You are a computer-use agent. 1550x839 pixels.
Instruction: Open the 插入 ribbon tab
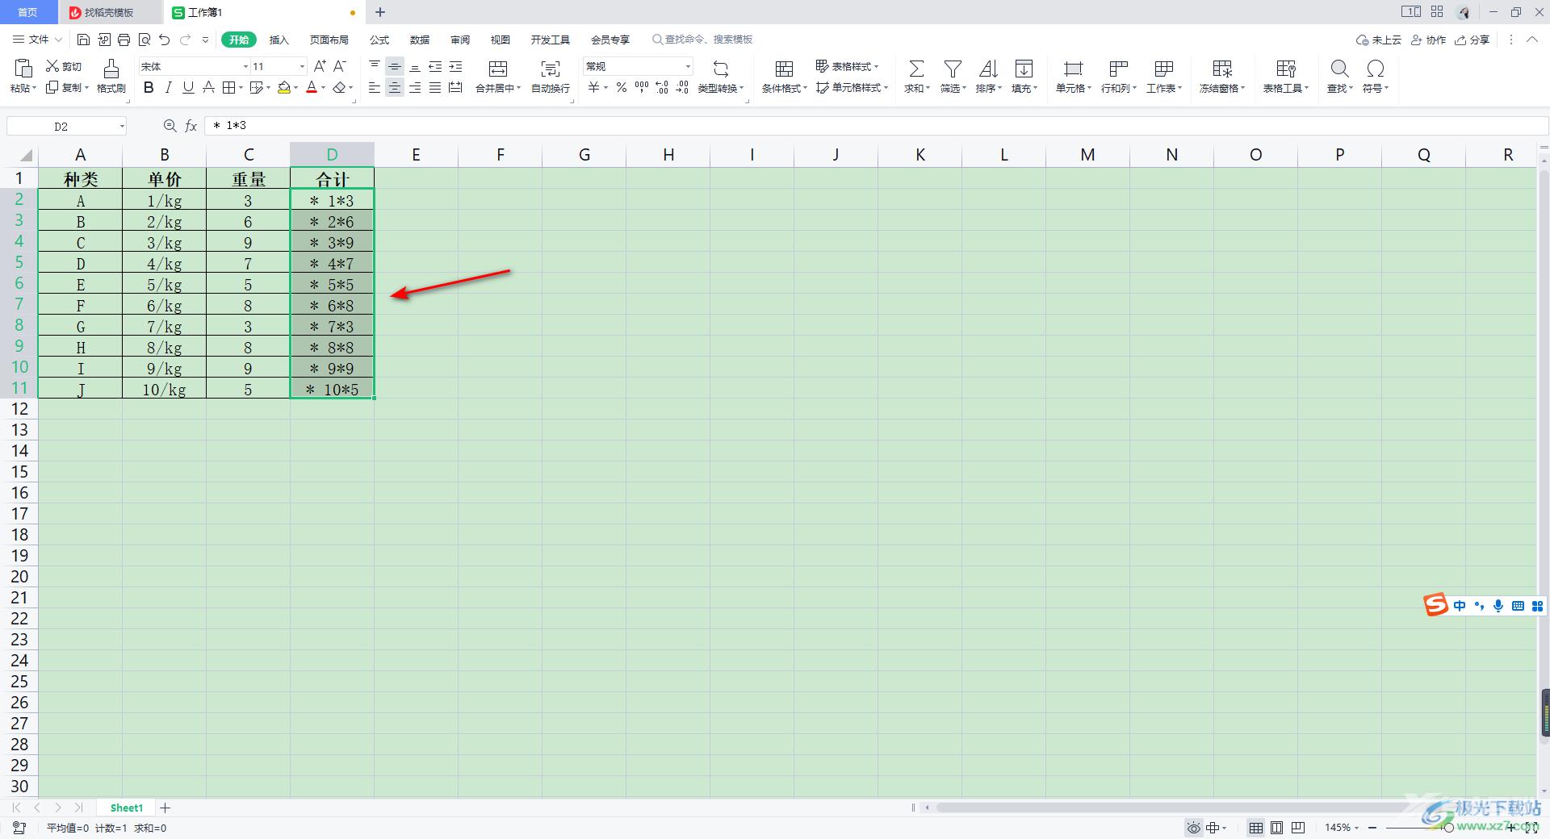coord(279,40)
